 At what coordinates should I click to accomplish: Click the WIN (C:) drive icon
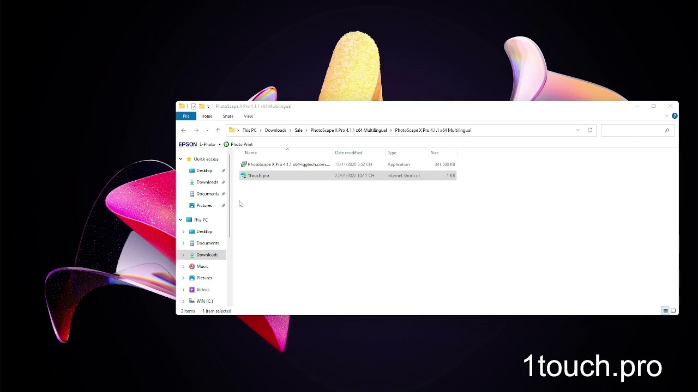(192, 301)
